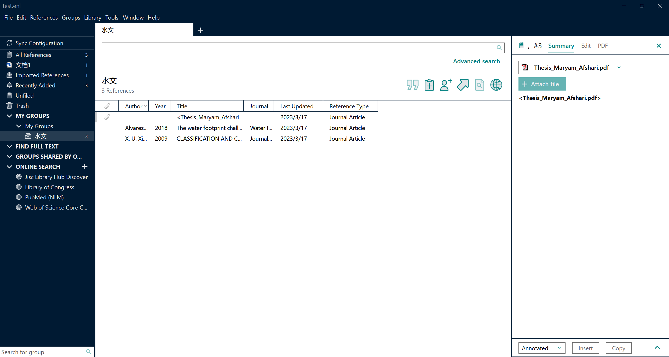Click the paperclip attachment column header
This screenshot has height=357, width=669.
coord(107,106)
